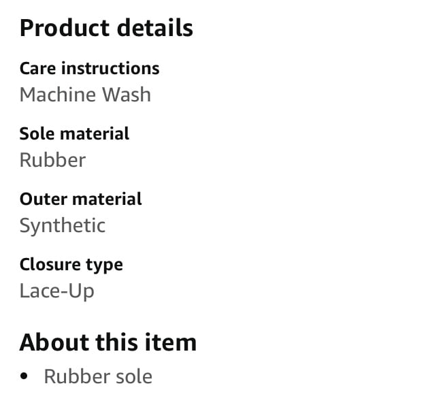Screen dimensions: 428x403
Task: Click the Lace-Up value text
Action: [x=56, y=291]
